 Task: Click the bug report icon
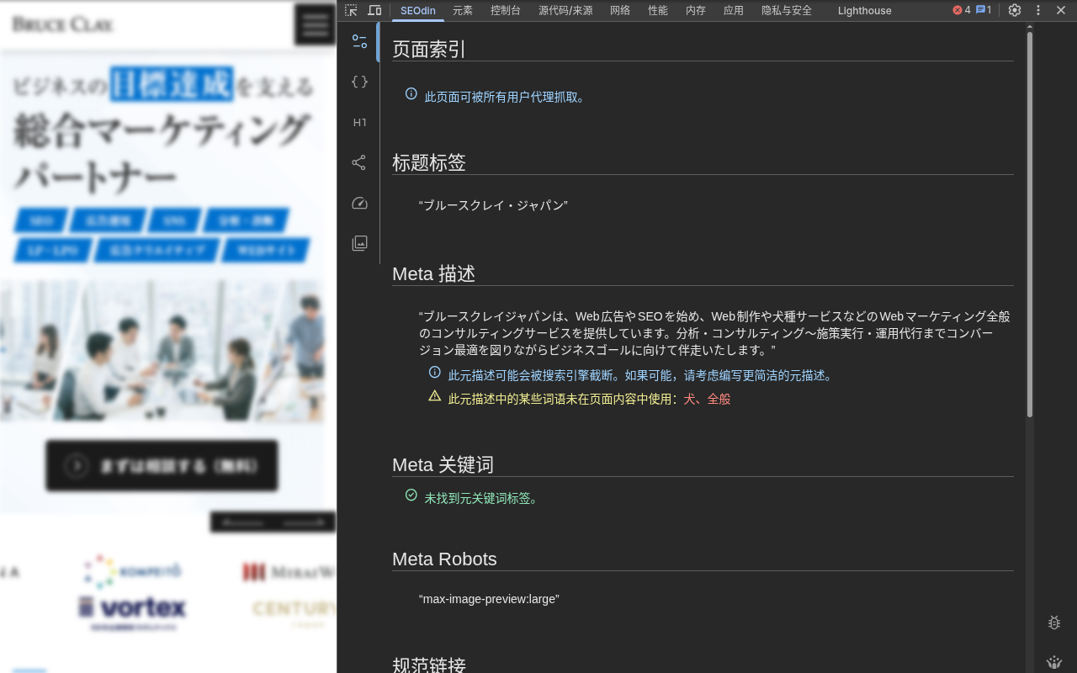[x=1054, y=623]
